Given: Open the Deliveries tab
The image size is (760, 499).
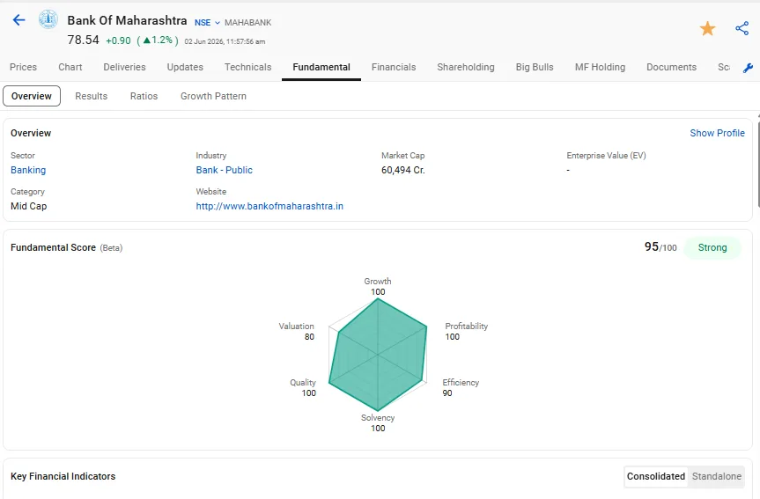Looking at the screenshot, I should (124, 67).
